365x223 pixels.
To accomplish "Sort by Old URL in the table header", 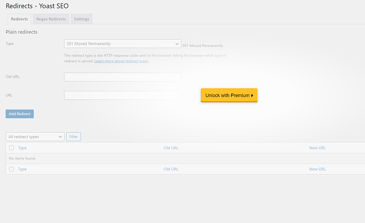I will (x=171, y=148).
